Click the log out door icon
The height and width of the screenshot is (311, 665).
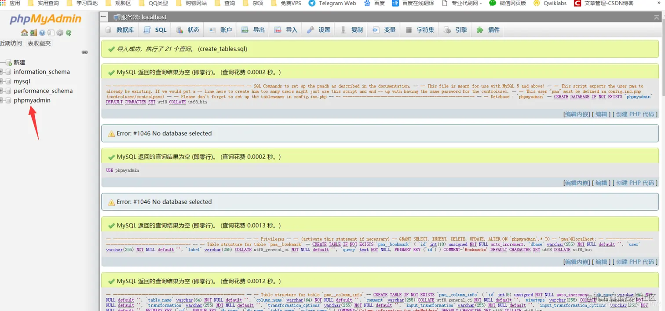click(x=33, y=33)
